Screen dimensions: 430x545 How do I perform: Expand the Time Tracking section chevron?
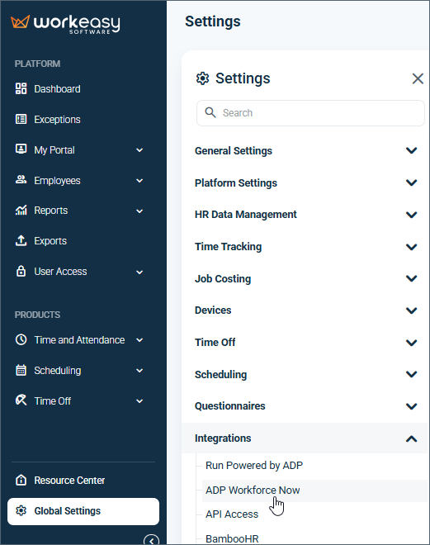411,247
